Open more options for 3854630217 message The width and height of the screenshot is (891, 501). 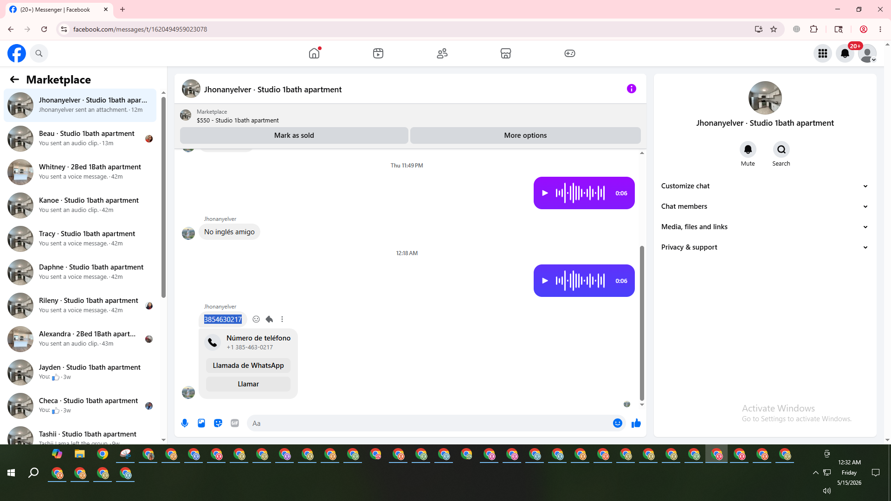[x=282, y=319]
